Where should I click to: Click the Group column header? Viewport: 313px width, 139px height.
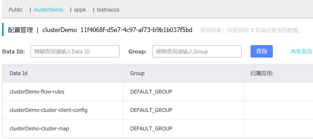(137, 73)
